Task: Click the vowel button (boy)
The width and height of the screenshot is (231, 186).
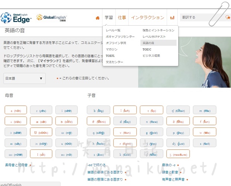Action: point(41,143)
